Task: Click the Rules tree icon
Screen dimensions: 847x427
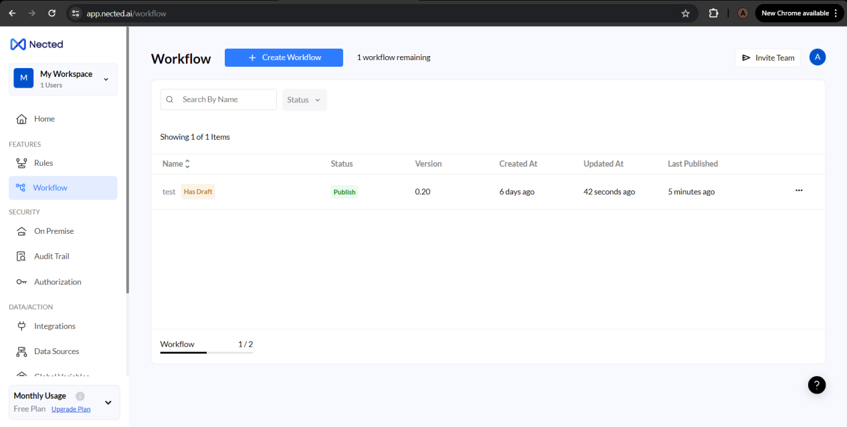Action: click(21, 163)
